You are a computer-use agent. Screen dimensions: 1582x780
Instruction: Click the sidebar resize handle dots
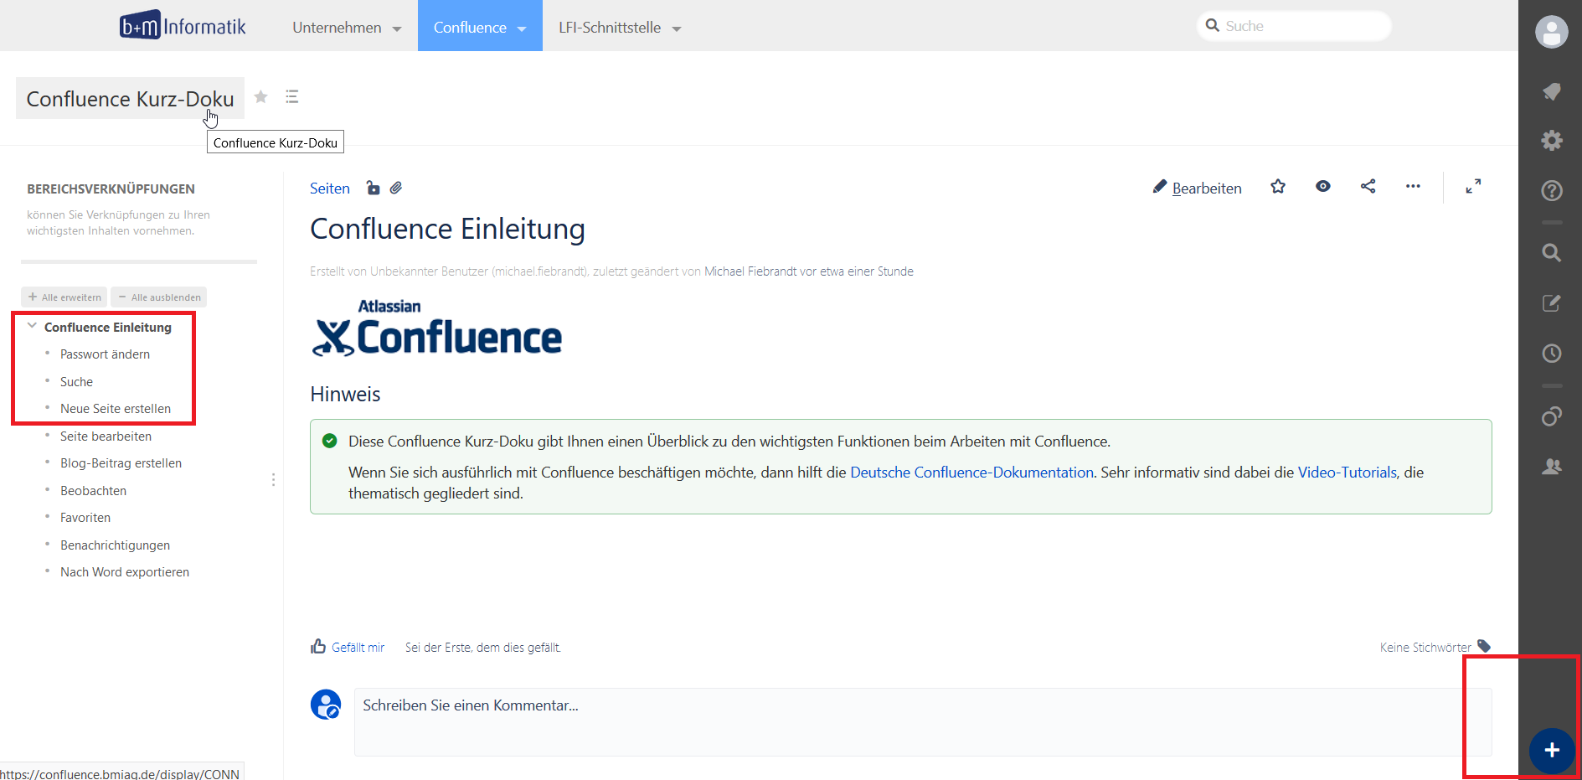(273, 479)
